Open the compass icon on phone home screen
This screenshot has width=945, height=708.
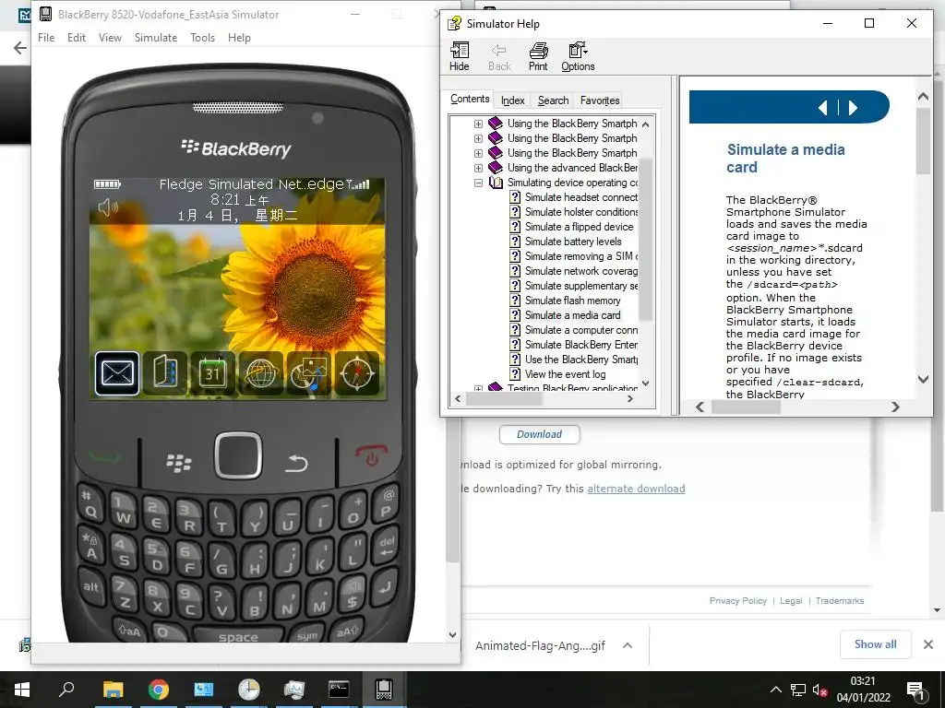(x=357, y=373)
